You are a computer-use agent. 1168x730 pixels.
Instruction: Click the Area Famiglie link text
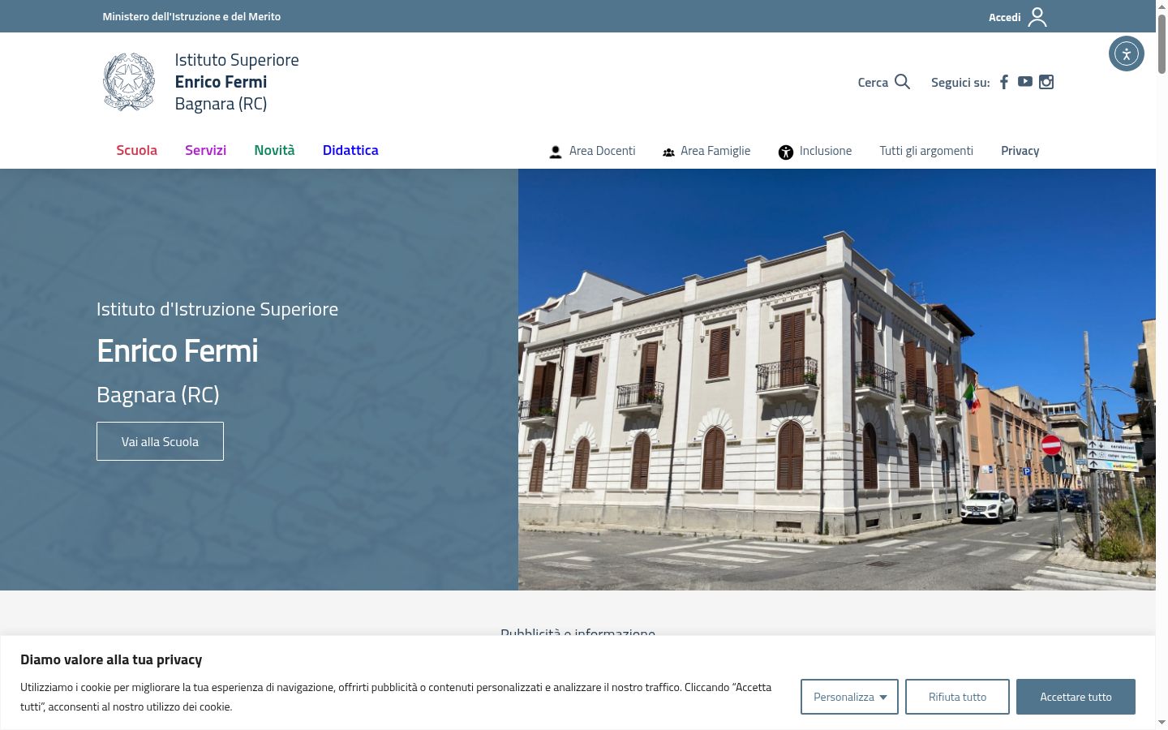point(715,151)
